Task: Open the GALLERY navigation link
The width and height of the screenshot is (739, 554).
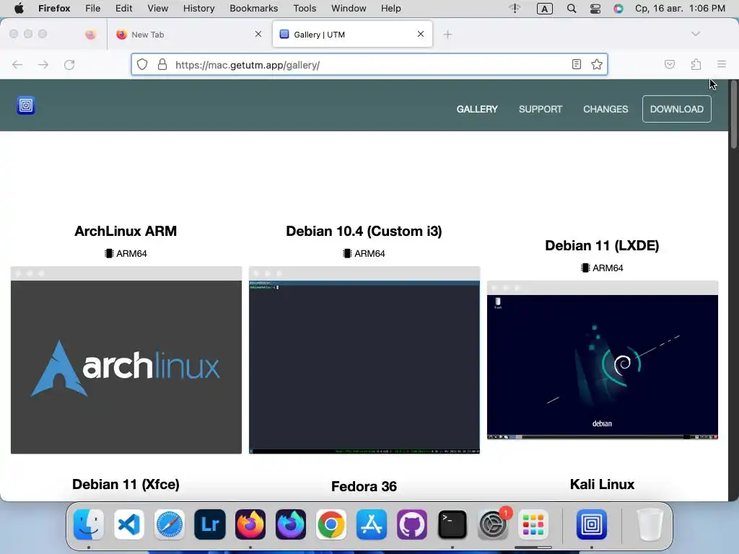Action: [477, 109]
